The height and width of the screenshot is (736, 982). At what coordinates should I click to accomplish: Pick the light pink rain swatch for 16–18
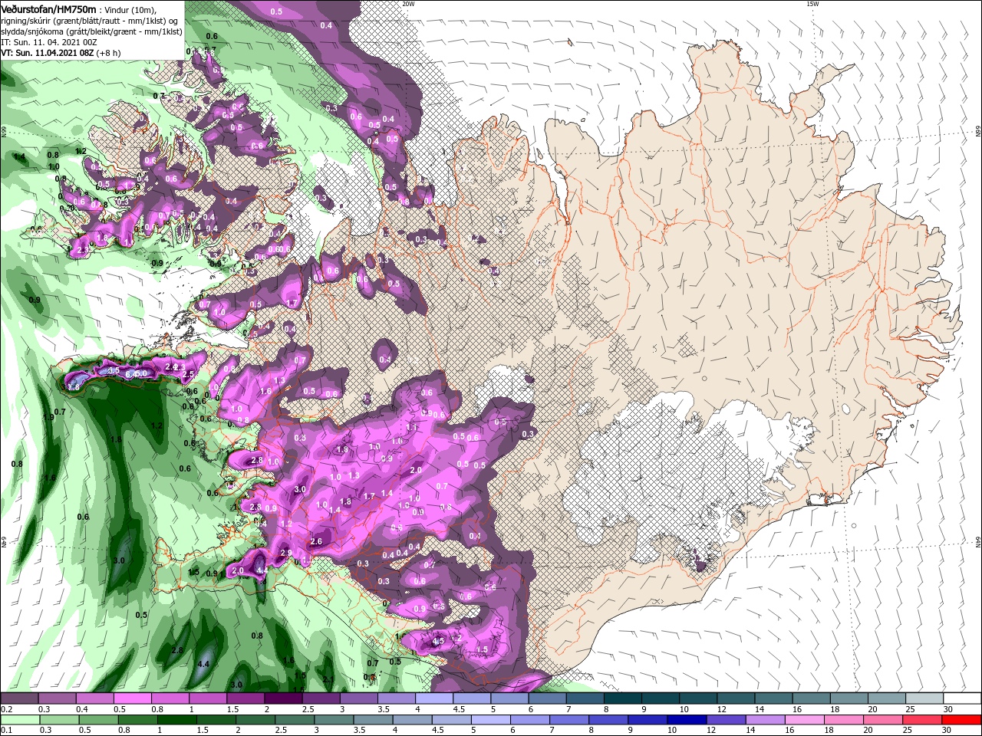pos(806,720)
